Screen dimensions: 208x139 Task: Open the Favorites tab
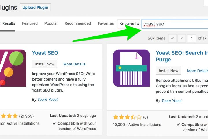pos(106,23)
